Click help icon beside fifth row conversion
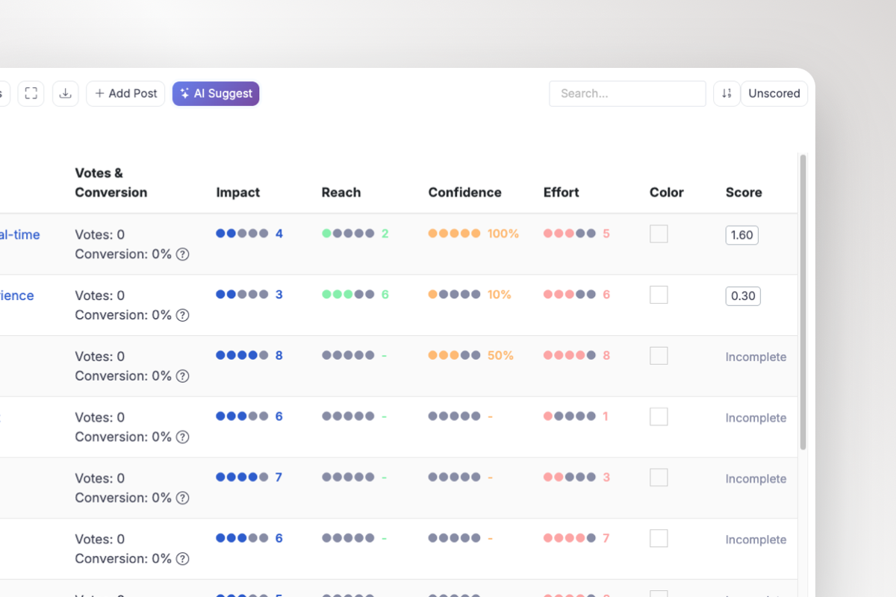Screen dimensions: 896x597 coord(182,498)
